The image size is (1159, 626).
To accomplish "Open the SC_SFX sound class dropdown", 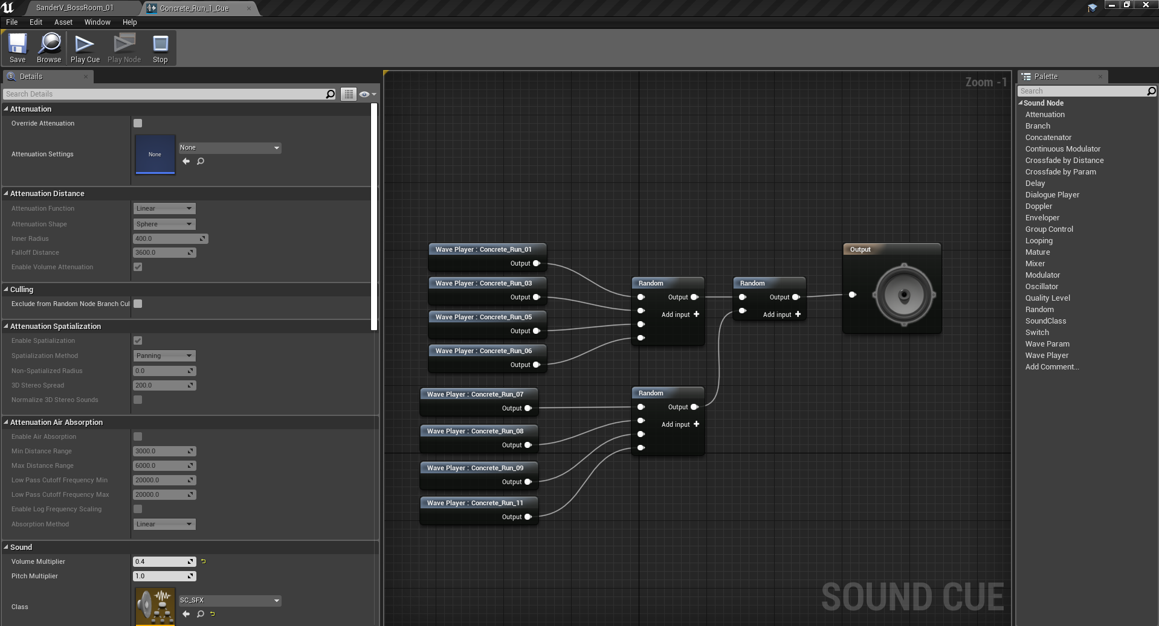I will pyautogui.click(x=230, y=601).
